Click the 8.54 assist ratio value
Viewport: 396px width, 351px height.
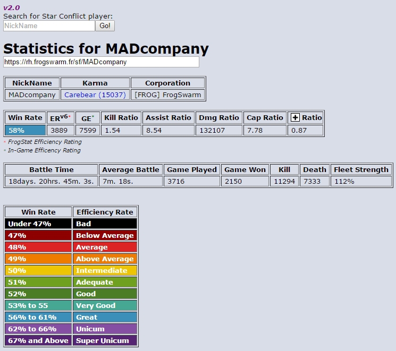coord(168,131)
